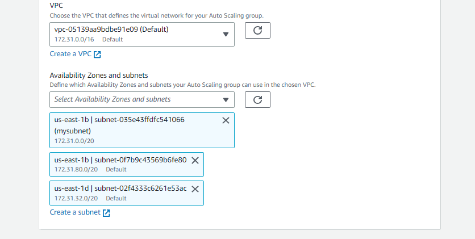Open the Create a VPC link
Screen dimensions: 475x239
pos(70,54)
